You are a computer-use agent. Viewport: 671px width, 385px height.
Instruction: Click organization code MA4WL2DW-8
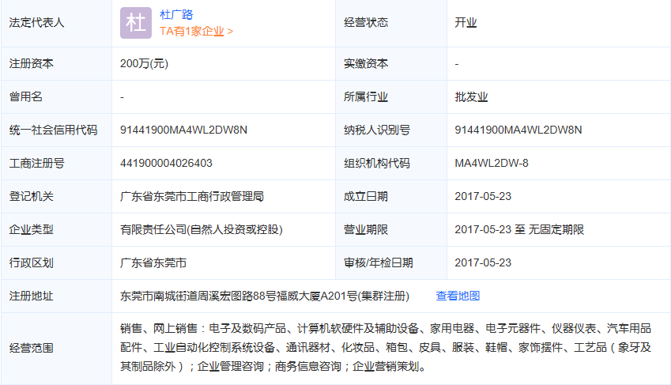coord(492,163)
